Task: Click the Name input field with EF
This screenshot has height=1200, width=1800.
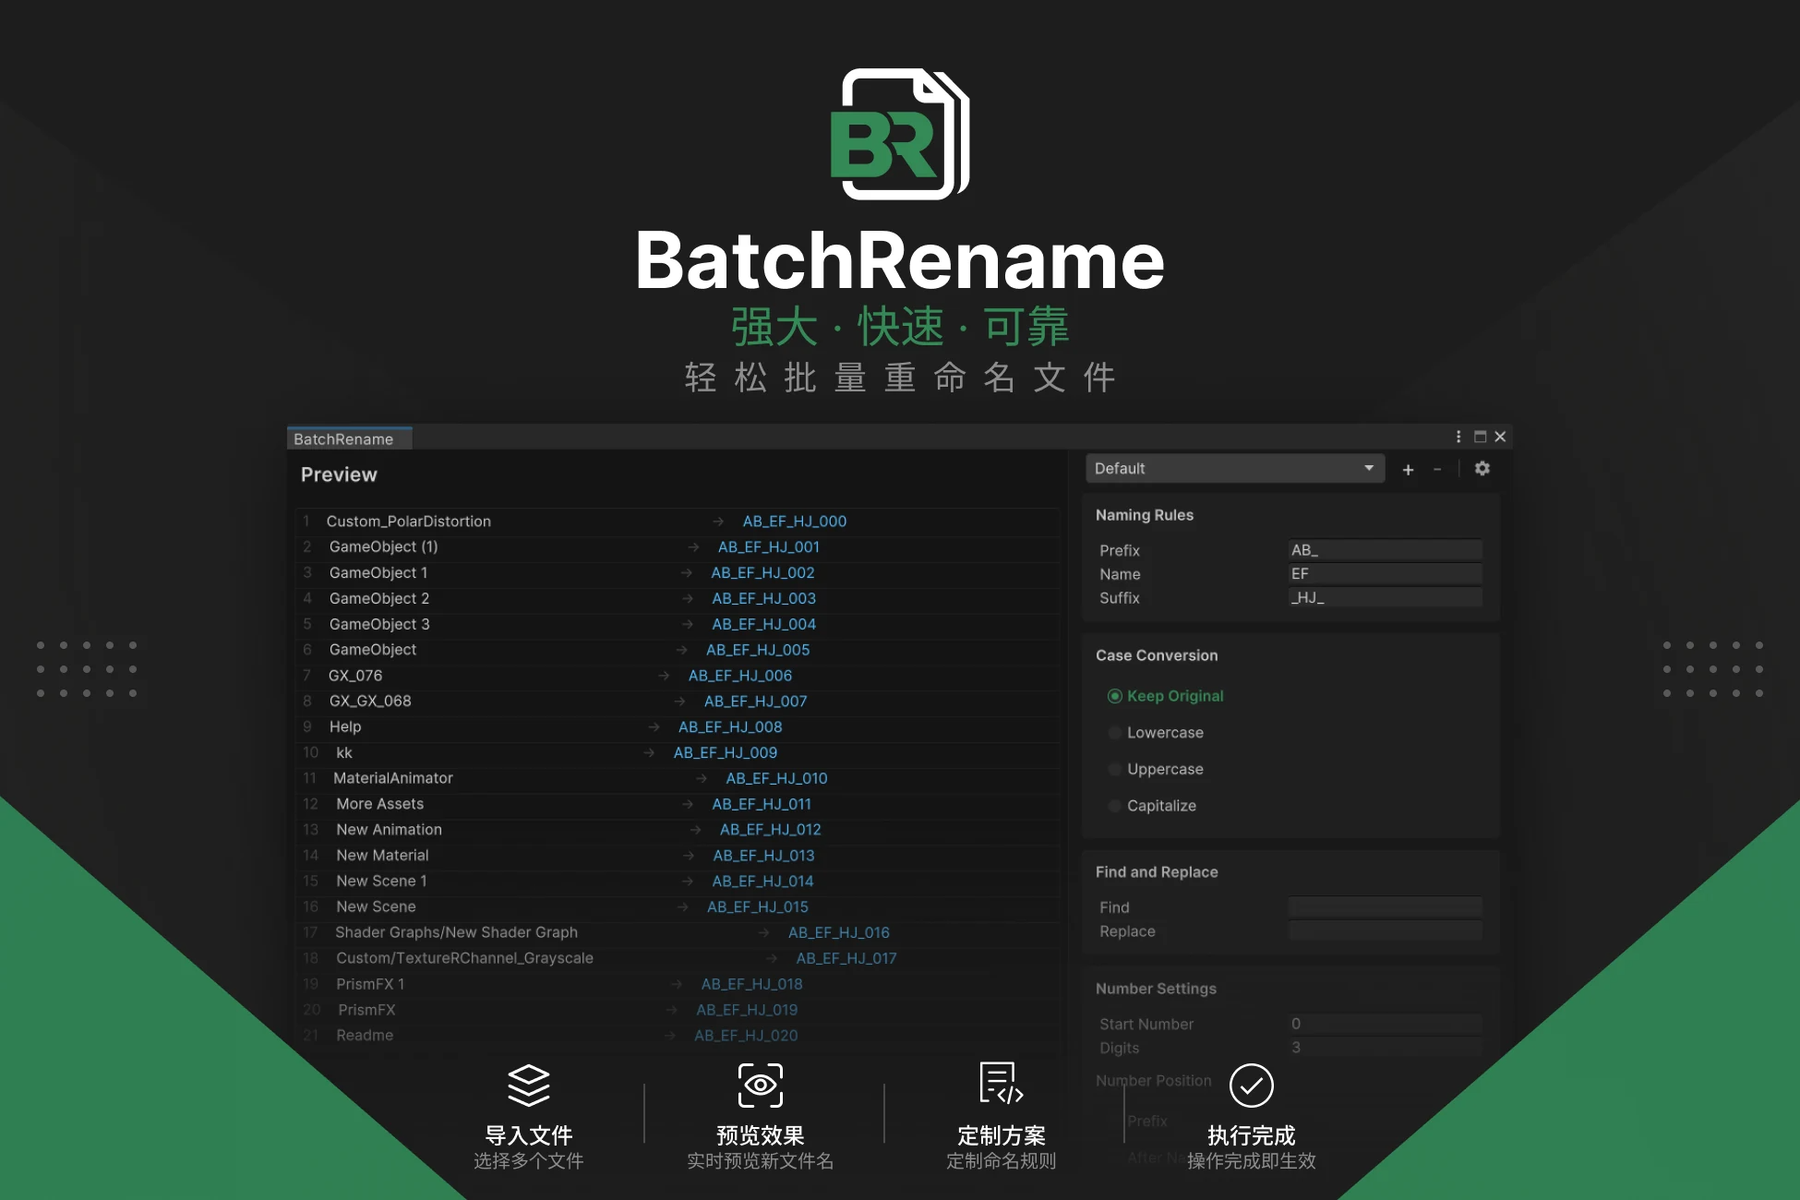Action: pyautogui.click(x=1385, y=574)
